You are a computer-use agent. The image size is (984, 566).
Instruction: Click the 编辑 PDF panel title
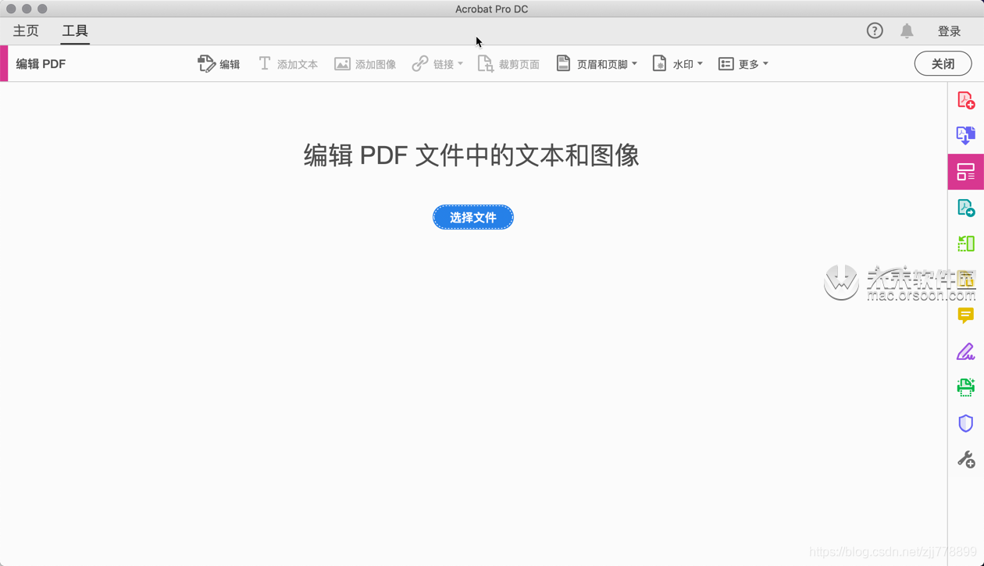click(x=41, y=64)
